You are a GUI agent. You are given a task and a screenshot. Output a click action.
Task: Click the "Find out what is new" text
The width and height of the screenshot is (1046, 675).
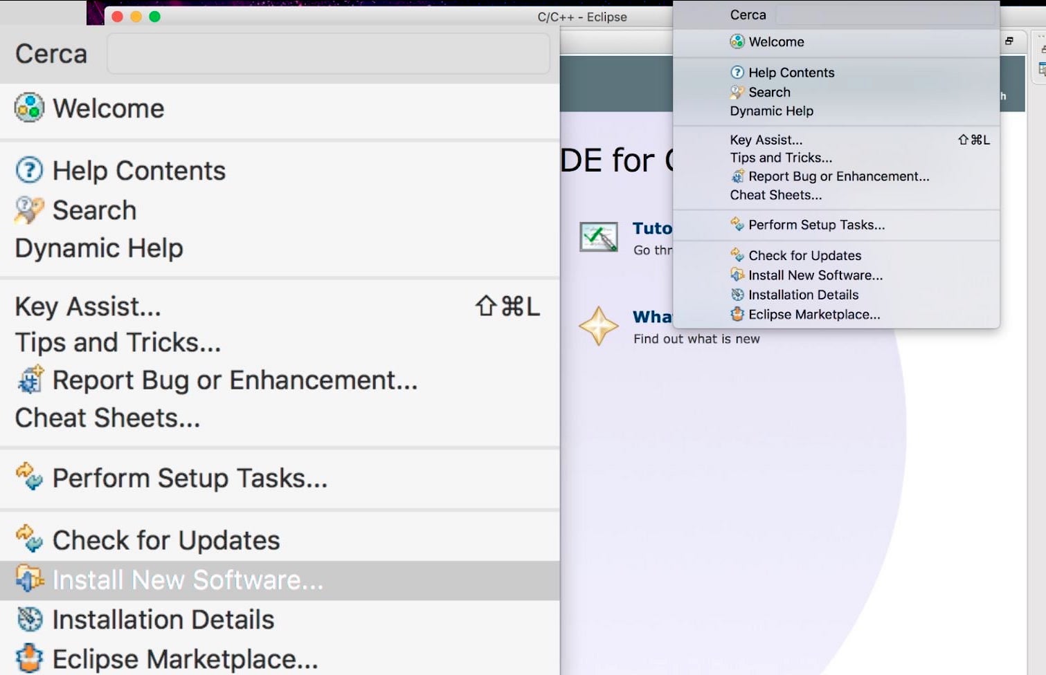696,339
